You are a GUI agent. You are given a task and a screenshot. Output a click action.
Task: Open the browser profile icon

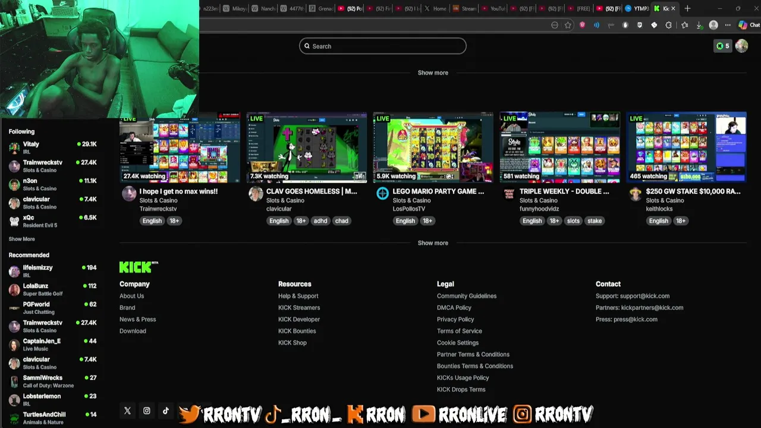pyautogui.click(x=713, y=25)
